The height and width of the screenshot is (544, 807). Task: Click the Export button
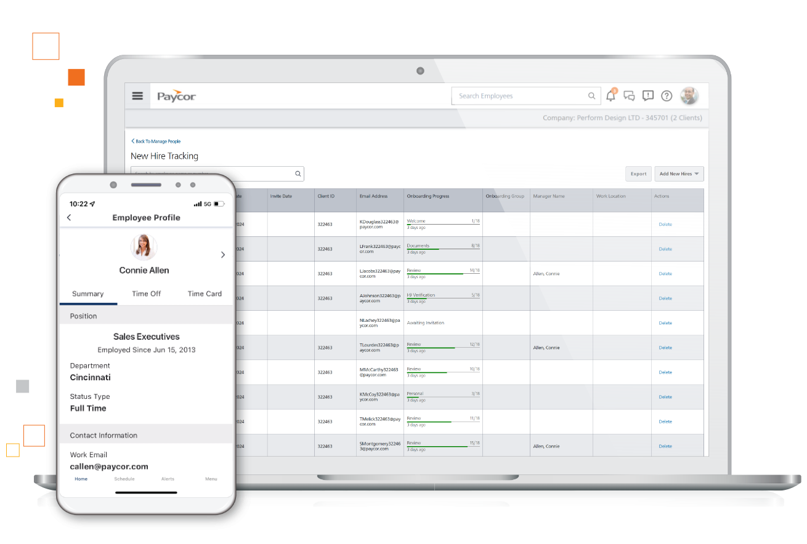click(x=638, y=174)
